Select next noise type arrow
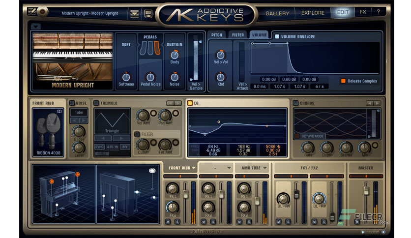The width and height of the screenshot is (411, 238). coord(84,120)
